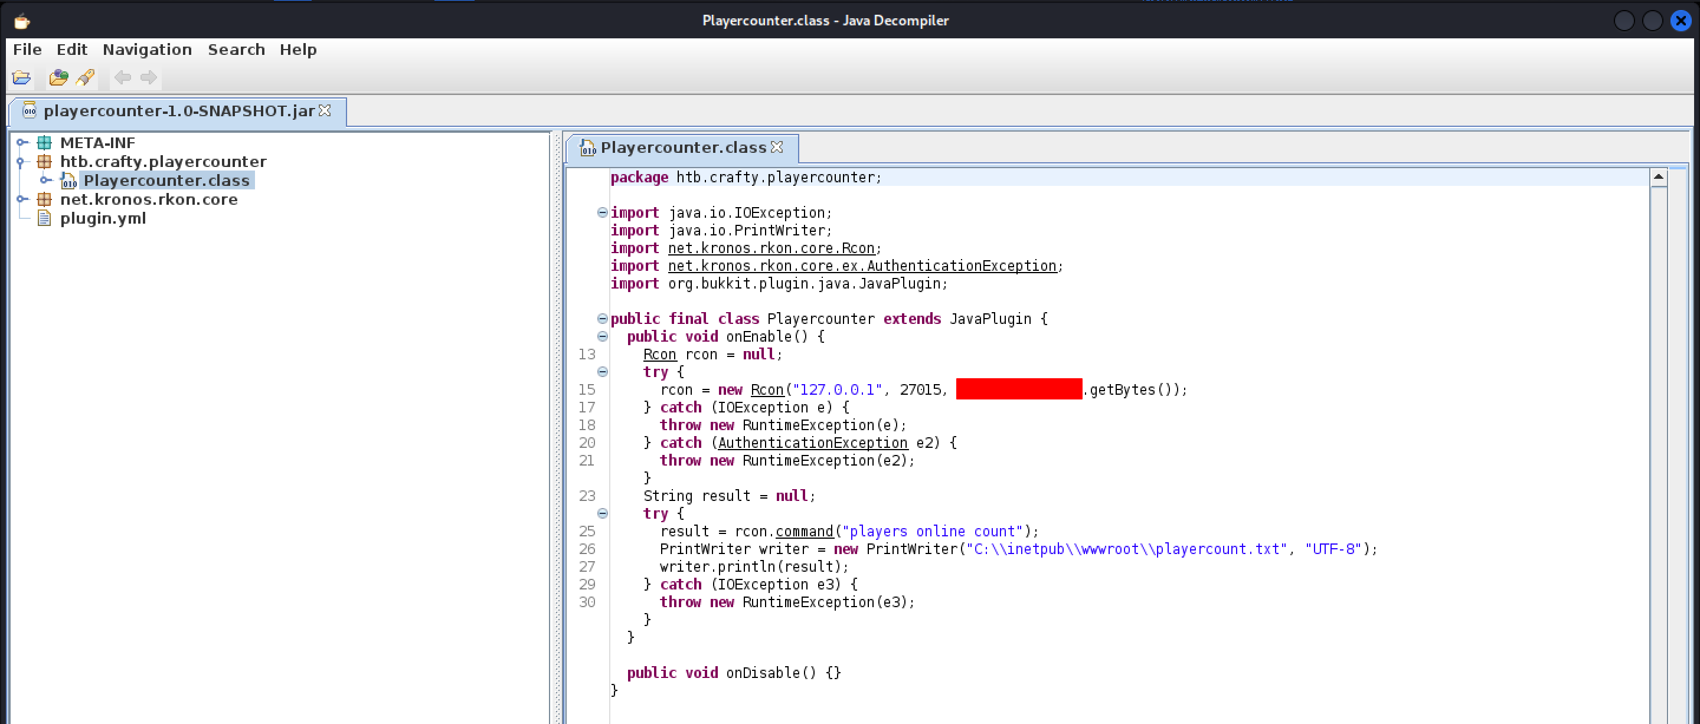Image resolution: width=1700 pixels, height=724 pixels.
Task: Select the Playercounter.class tree item
Action: (166, 181)
